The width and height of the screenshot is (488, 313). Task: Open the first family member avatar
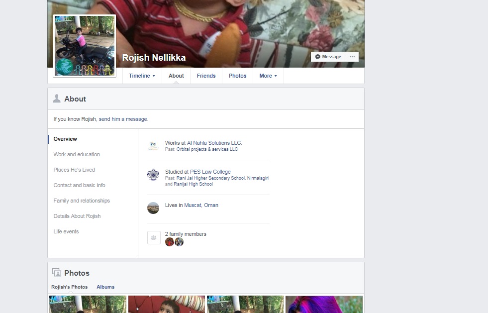point(169,242)
